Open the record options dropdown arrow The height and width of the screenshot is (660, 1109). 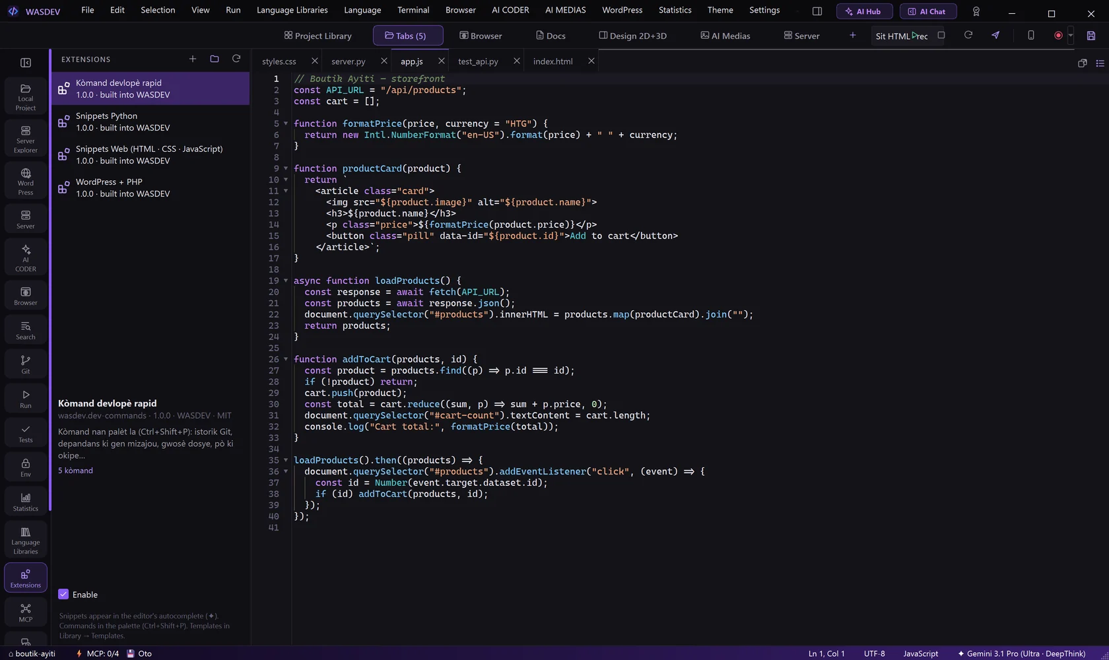pos(1071,36)
